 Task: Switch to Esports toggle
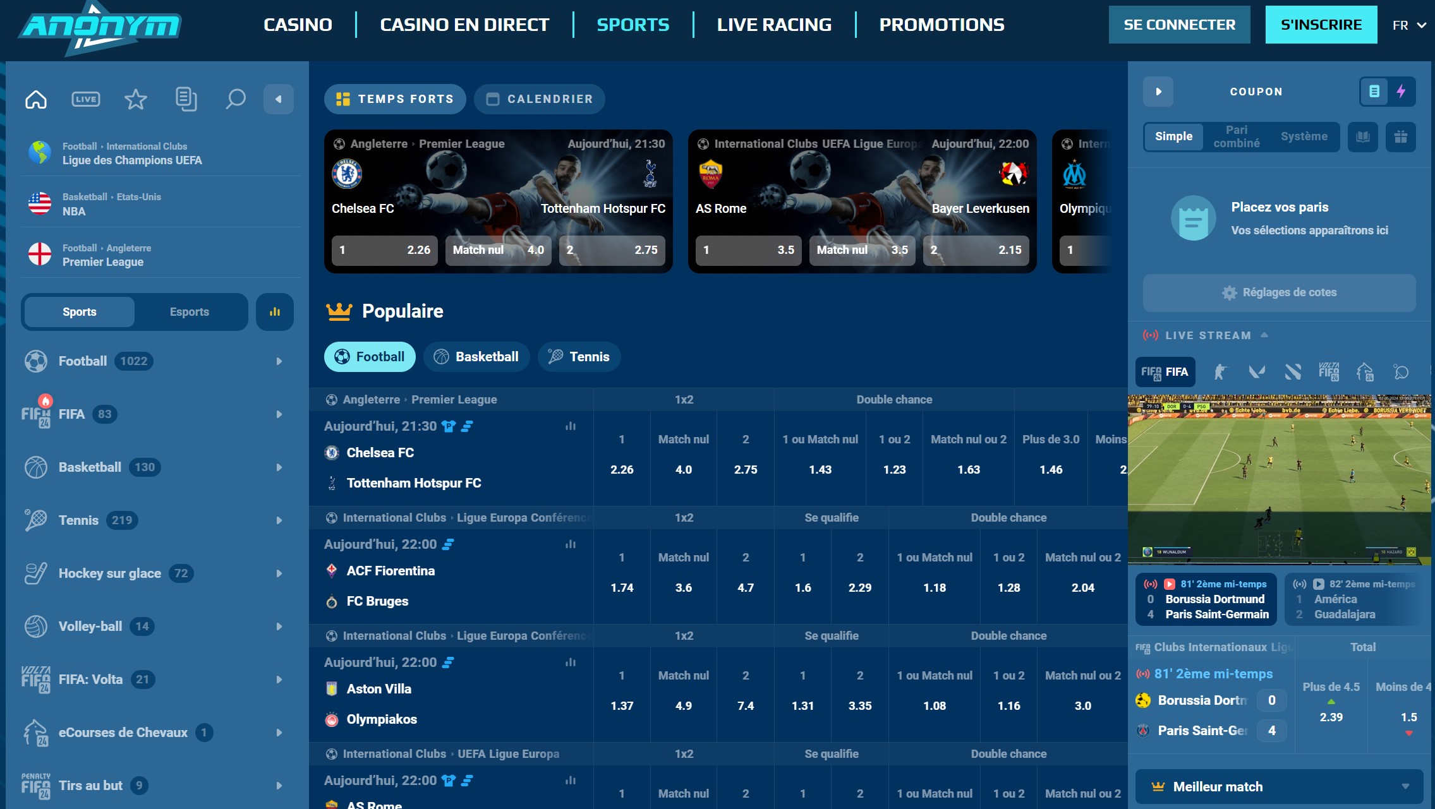190,312
